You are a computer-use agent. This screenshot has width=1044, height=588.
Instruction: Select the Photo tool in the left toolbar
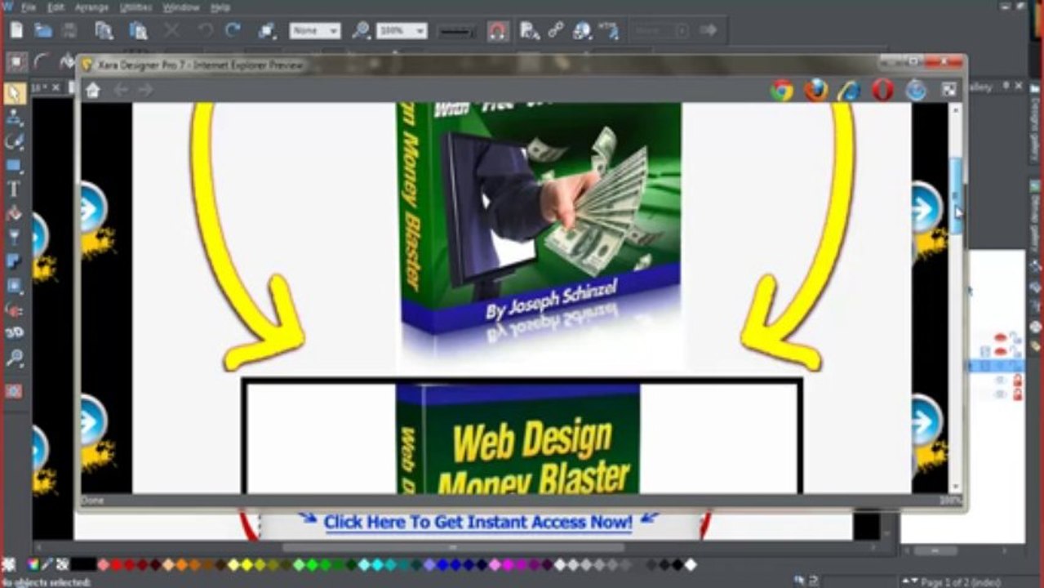(x=14, y=117)
